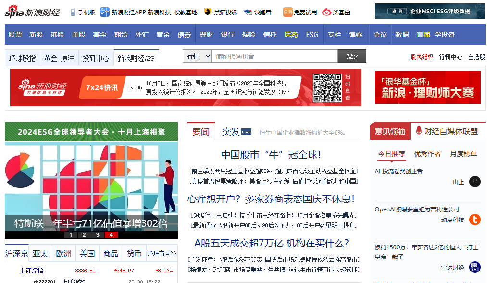Open the 新浪科技 top link
487x283 pixels.
pos(159,12)
